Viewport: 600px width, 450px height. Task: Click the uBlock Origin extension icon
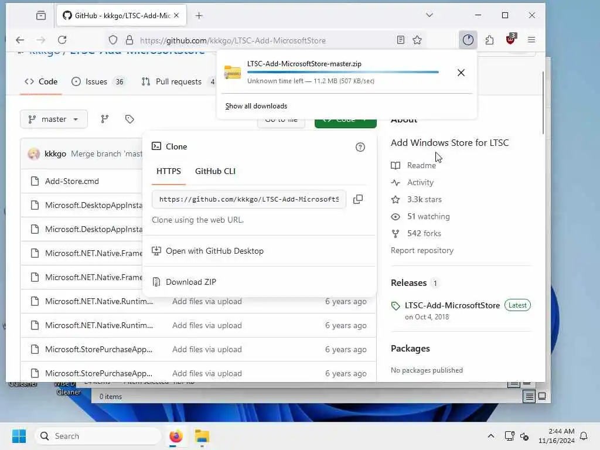click(x=510, y=39)
